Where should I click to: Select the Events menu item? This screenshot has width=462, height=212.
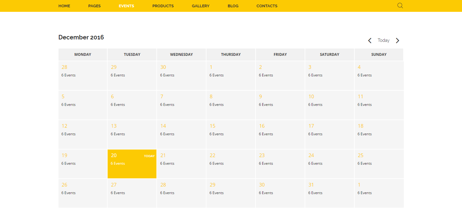126,6
